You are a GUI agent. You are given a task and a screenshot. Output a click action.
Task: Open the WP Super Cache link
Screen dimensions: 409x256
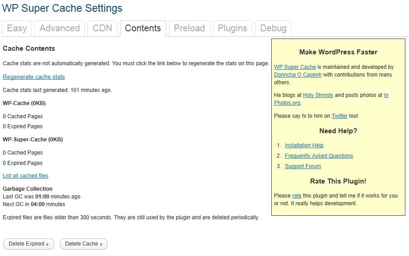click(295, 67)
